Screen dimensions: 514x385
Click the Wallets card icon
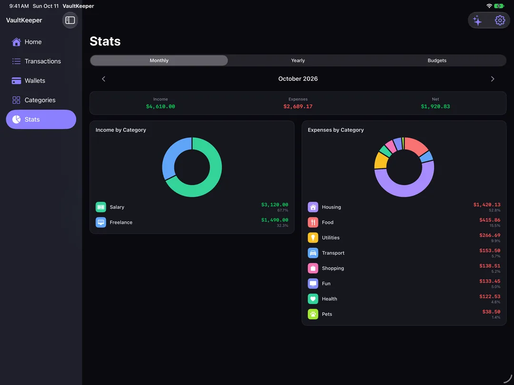(16, 80)
